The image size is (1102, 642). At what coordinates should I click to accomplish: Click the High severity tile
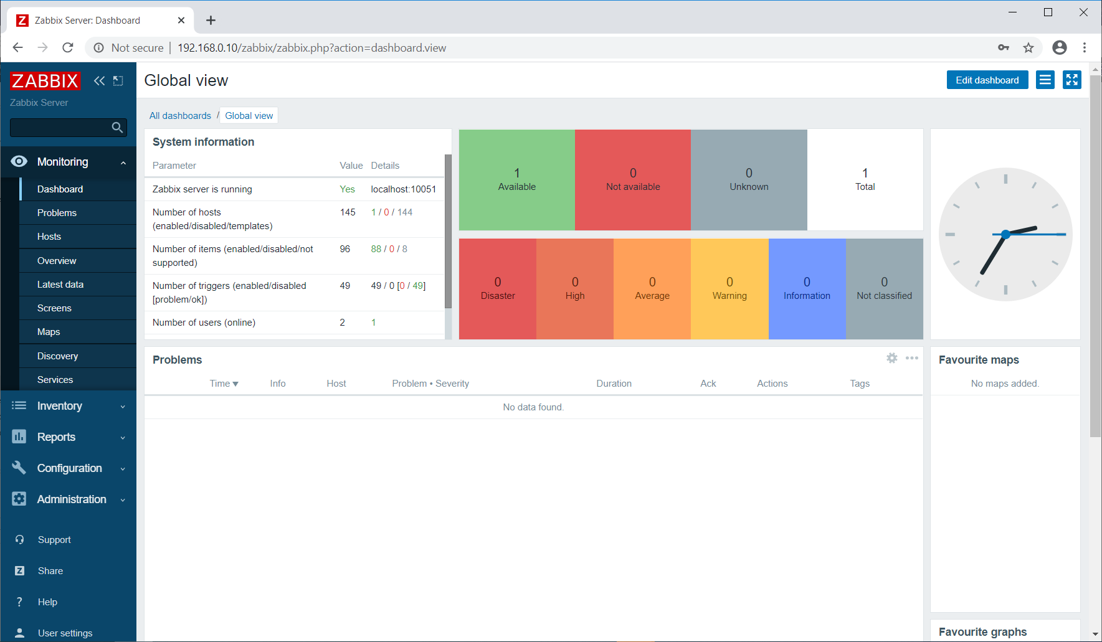(x=575, y=289)
